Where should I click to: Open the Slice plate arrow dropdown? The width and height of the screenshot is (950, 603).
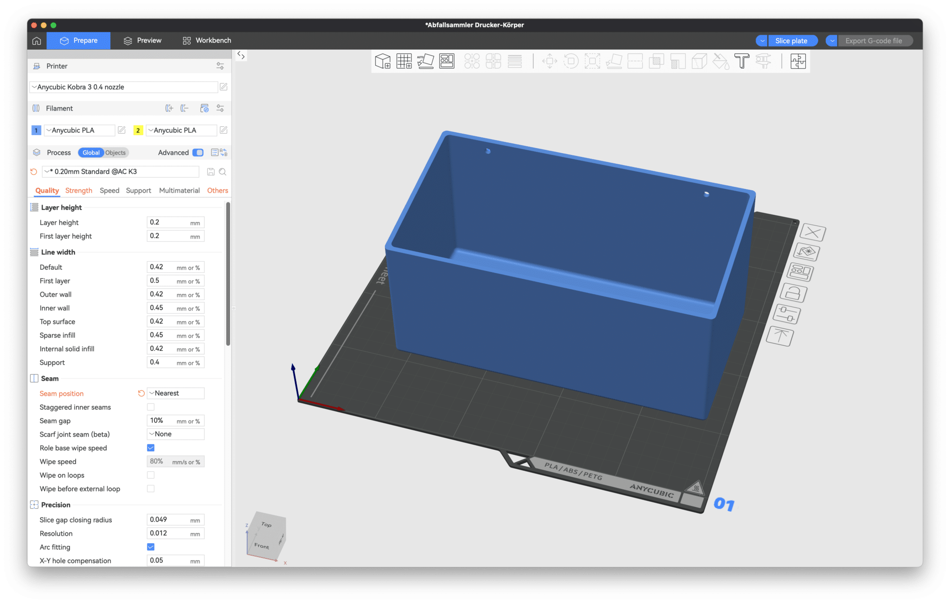(762, 41)
